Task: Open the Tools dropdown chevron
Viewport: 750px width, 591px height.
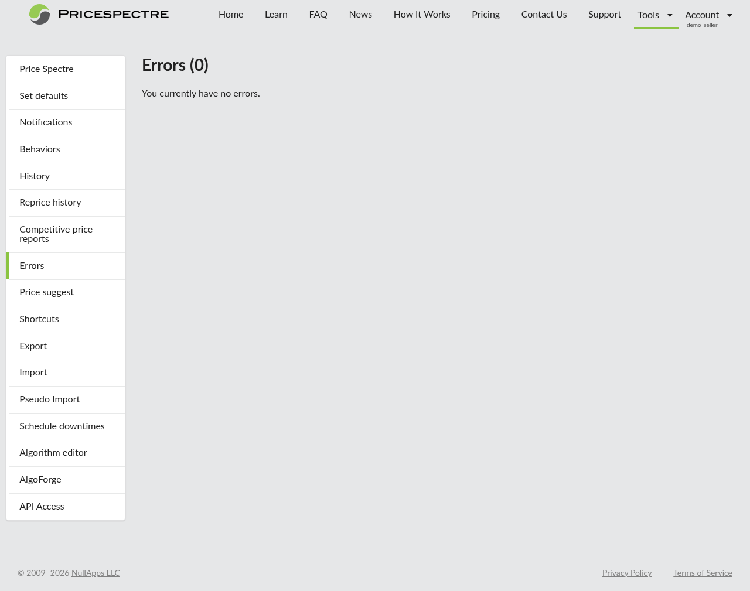Action: click(670, 15)
